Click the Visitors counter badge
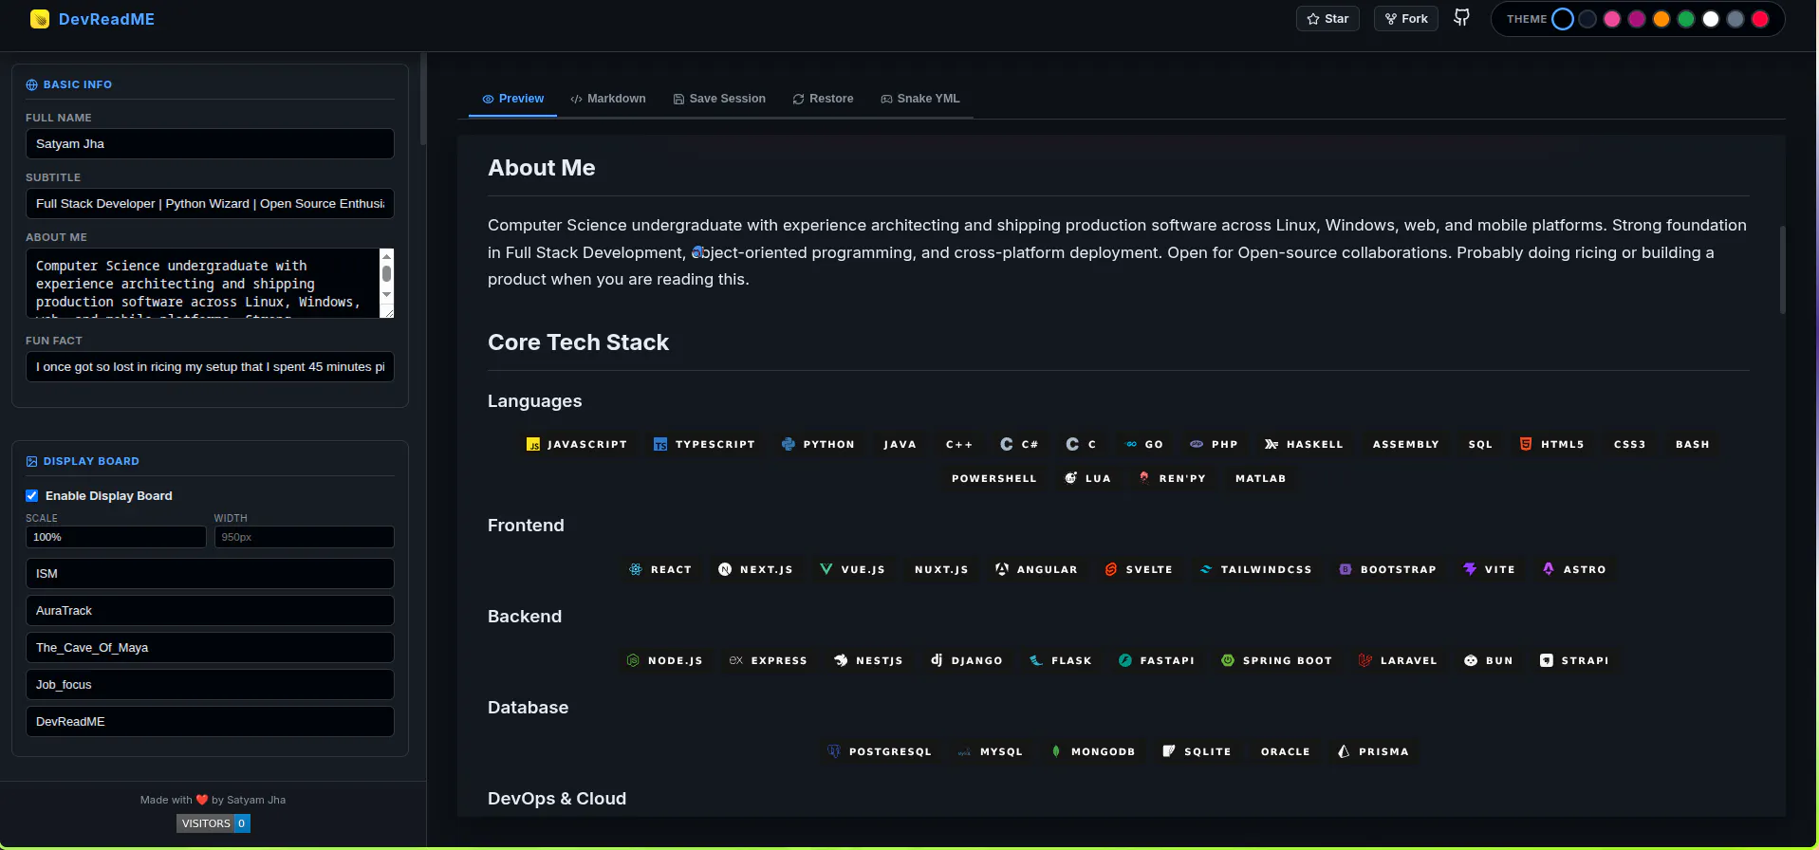The width and height of the screenshot is (1819, 850). pyautogui.click(x=213, y=823)
